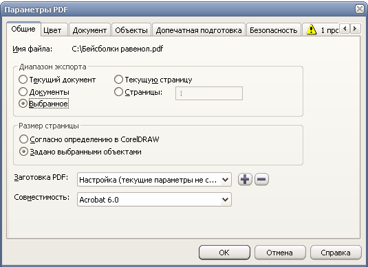
Task: Select the Текущий документ radio button
Action: pos(23,80)
